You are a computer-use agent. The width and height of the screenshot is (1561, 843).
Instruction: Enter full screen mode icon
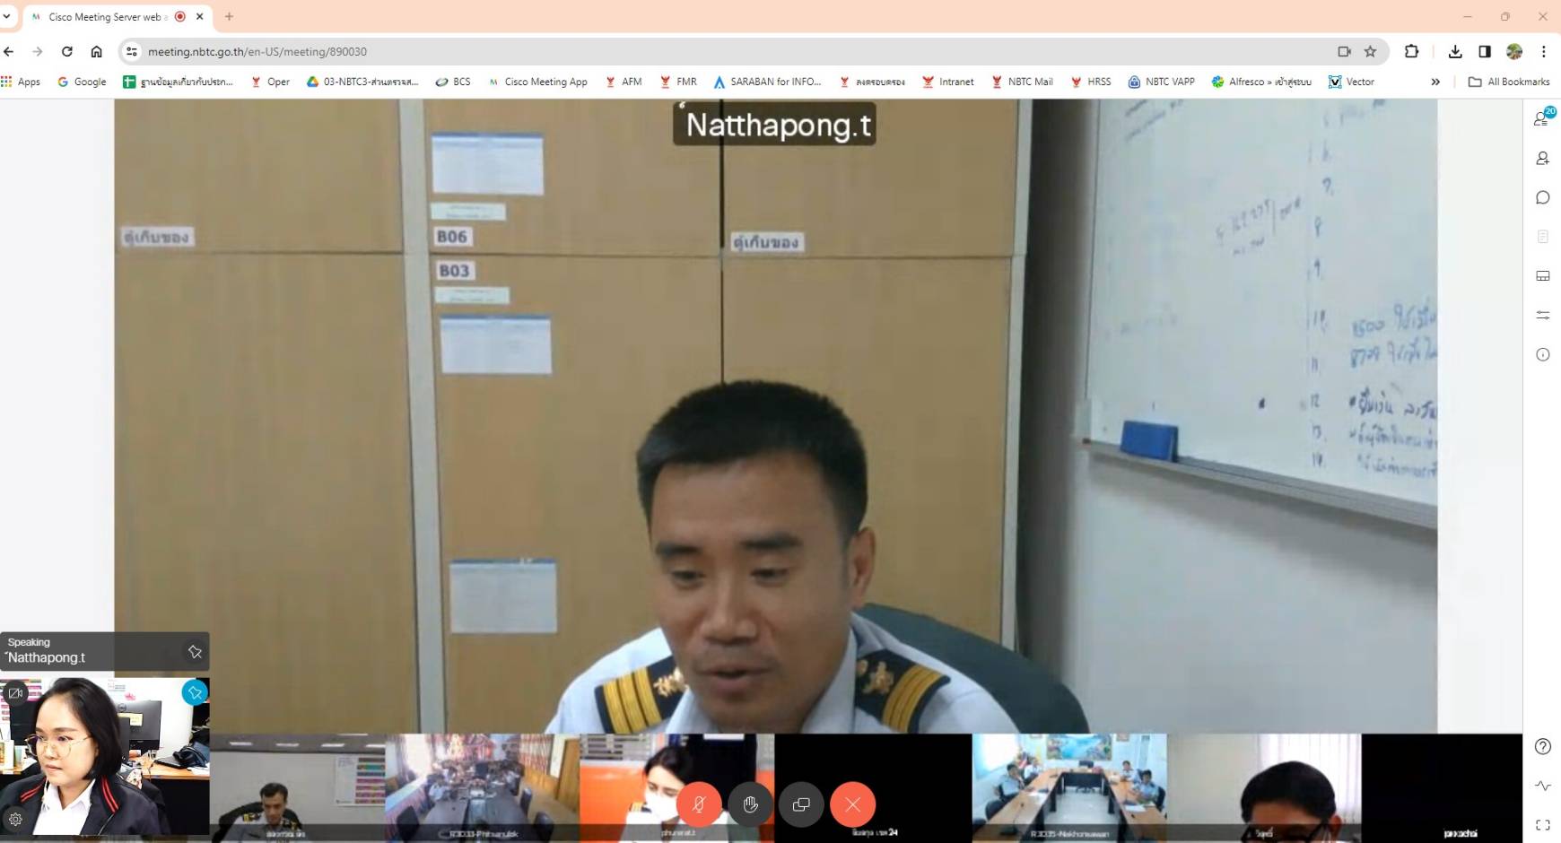click(x=1542, y=825)
